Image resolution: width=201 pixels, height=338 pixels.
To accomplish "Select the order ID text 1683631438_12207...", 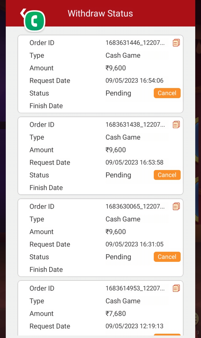I will (135, 125).
